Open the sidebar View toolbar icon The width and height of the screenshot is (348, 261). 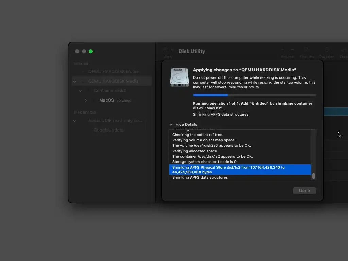click(166, 50)
